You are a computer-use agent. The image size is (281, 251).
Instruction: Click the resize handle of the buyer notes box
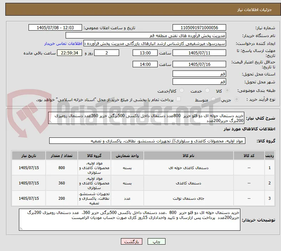pyautogui.click(x=21, y=228)
